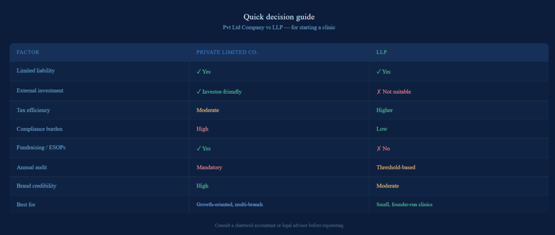Select the LLP column header
555x235 pixels.
tap(382, 53)
